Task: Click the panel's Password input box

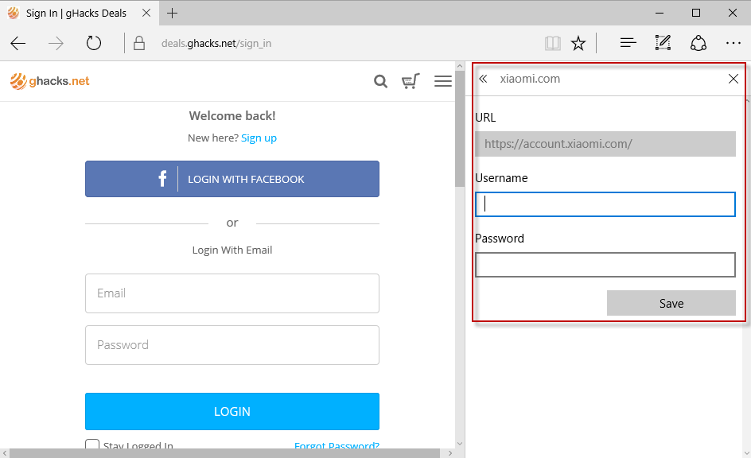Action: 605,265
